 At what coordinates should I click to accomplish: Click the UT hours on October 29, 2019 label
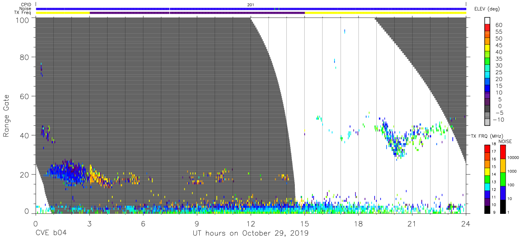coord(251,233)
